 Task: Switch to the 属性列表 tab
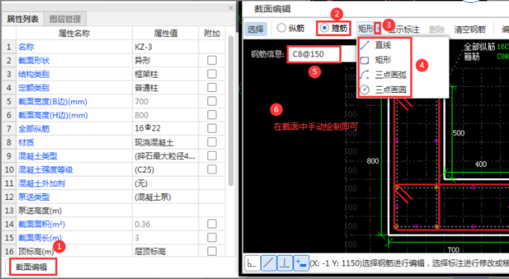tap(22, 19)
